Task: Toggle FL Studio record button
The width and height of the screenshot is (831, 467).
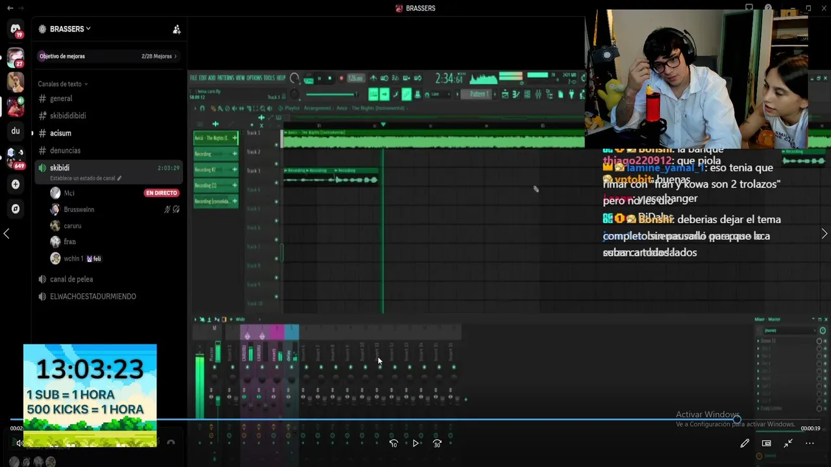Action: coord(341,78)
